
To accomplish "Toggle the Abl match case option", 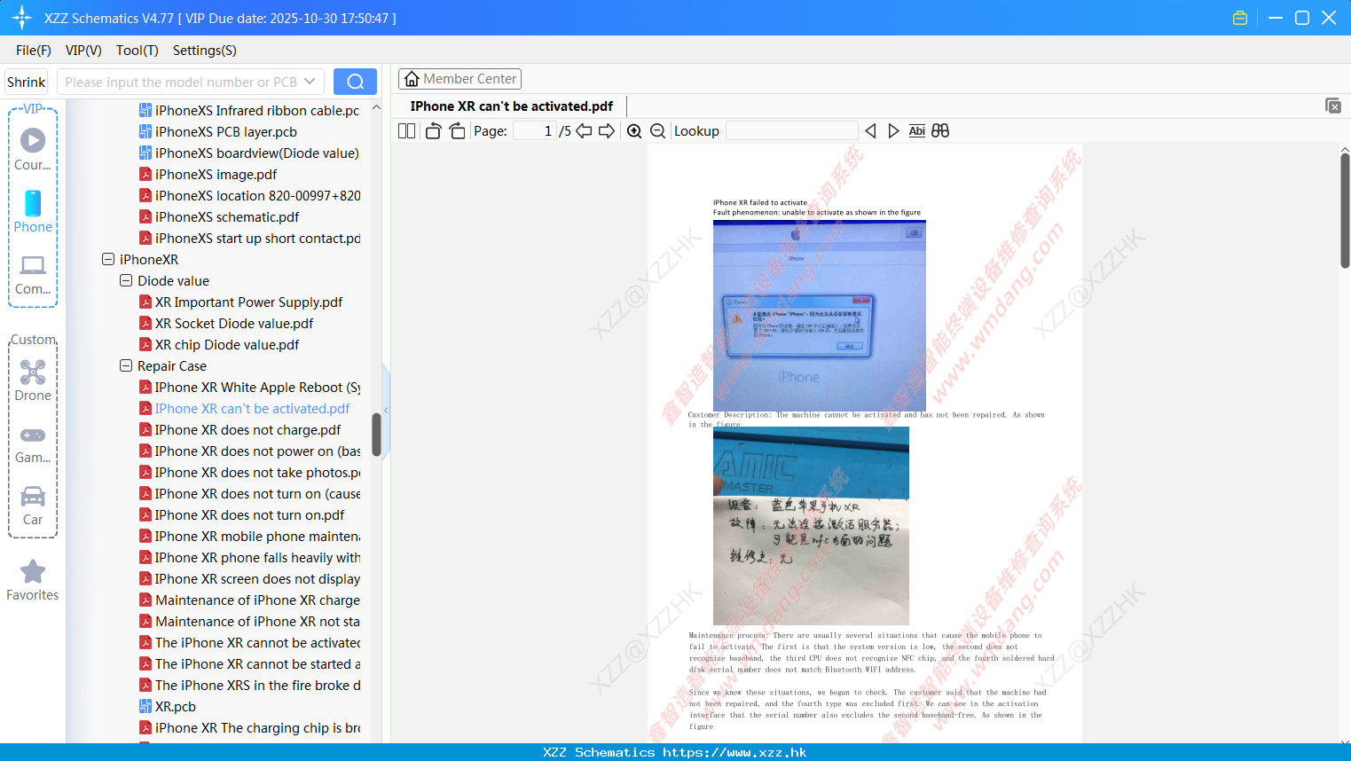I will coord(916,130).
